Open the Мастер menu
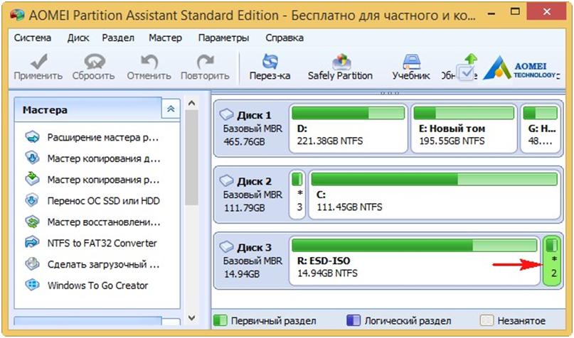 (x=165, y=38)
